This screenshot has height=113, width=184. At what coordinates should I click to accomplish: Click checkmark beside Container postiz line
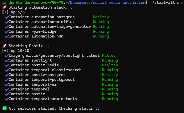pos(7,94)
